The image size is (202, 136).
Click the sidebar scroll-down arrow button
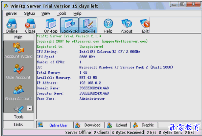click(x=30, y=108)
